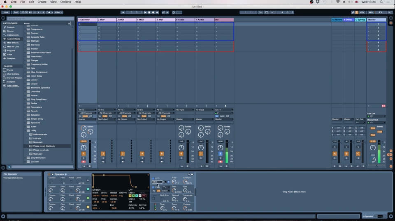Screen dimensions: 395x221
Task: Adjust track 1 volume value 2.62
Action: click(x=84, y=141)
